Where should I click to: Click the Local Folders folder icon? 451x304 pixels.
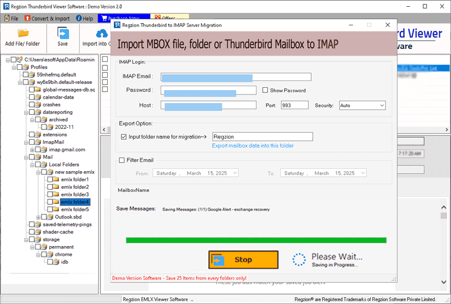point(44,164)
